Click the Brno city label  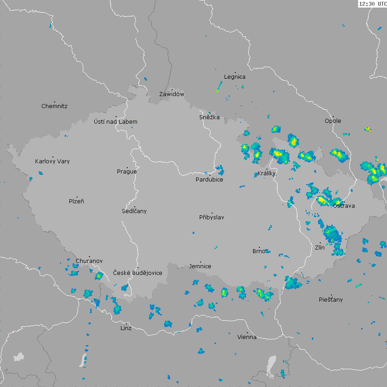[259, 251]
